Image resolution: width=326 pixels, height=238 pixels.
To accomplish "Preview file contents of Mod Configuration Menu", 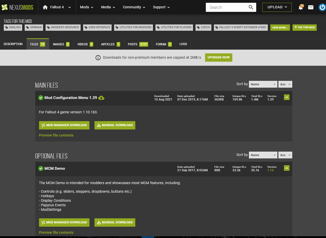I will tap(56, 135).
